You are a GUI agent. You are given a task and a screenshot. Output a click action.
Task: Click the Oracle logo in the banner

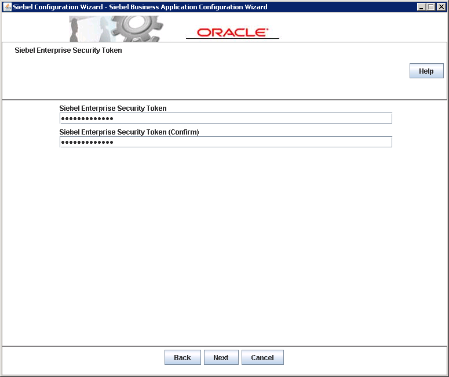232,32
